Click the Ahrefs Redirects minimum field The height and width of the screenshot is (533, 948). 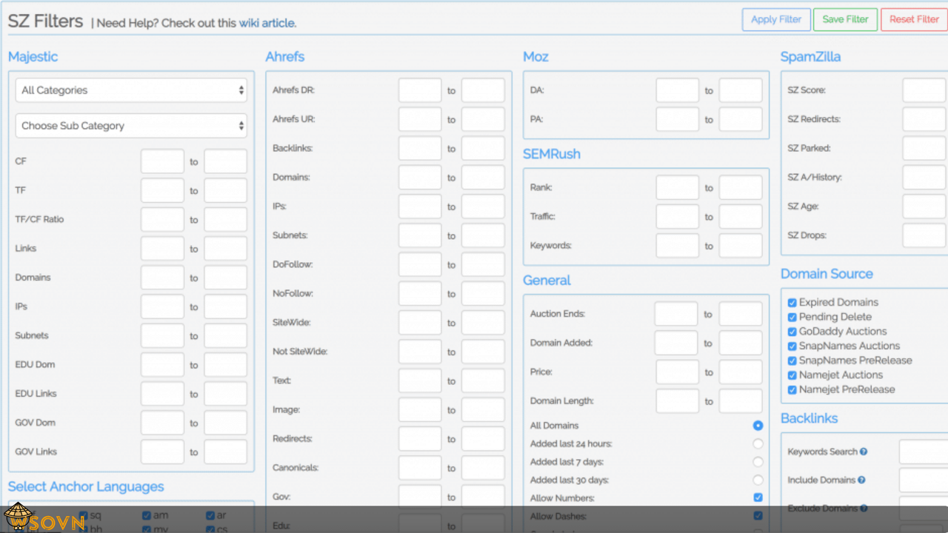click(x=420, y=439)
